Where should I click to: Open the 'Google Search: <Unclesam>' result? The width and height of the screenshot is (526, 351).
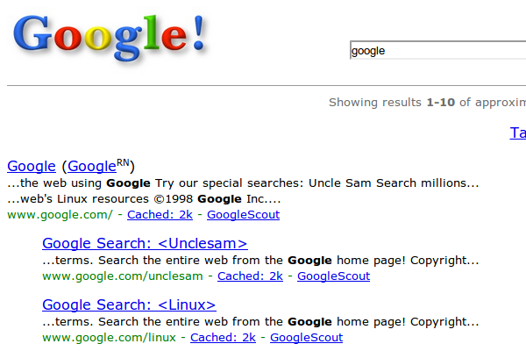pos(145,244)
